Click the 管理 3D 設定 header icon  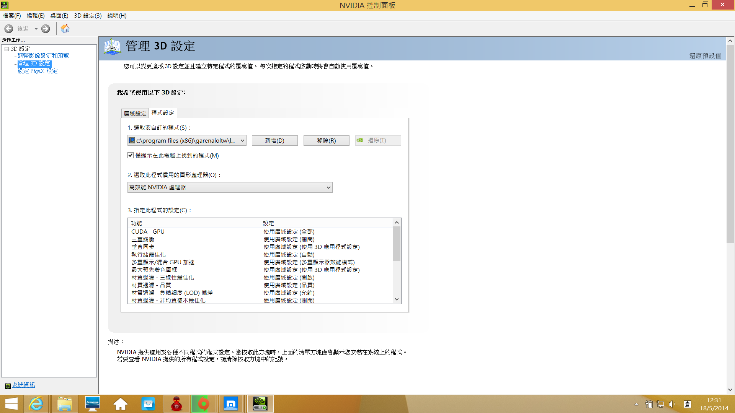tap(112, 47)
